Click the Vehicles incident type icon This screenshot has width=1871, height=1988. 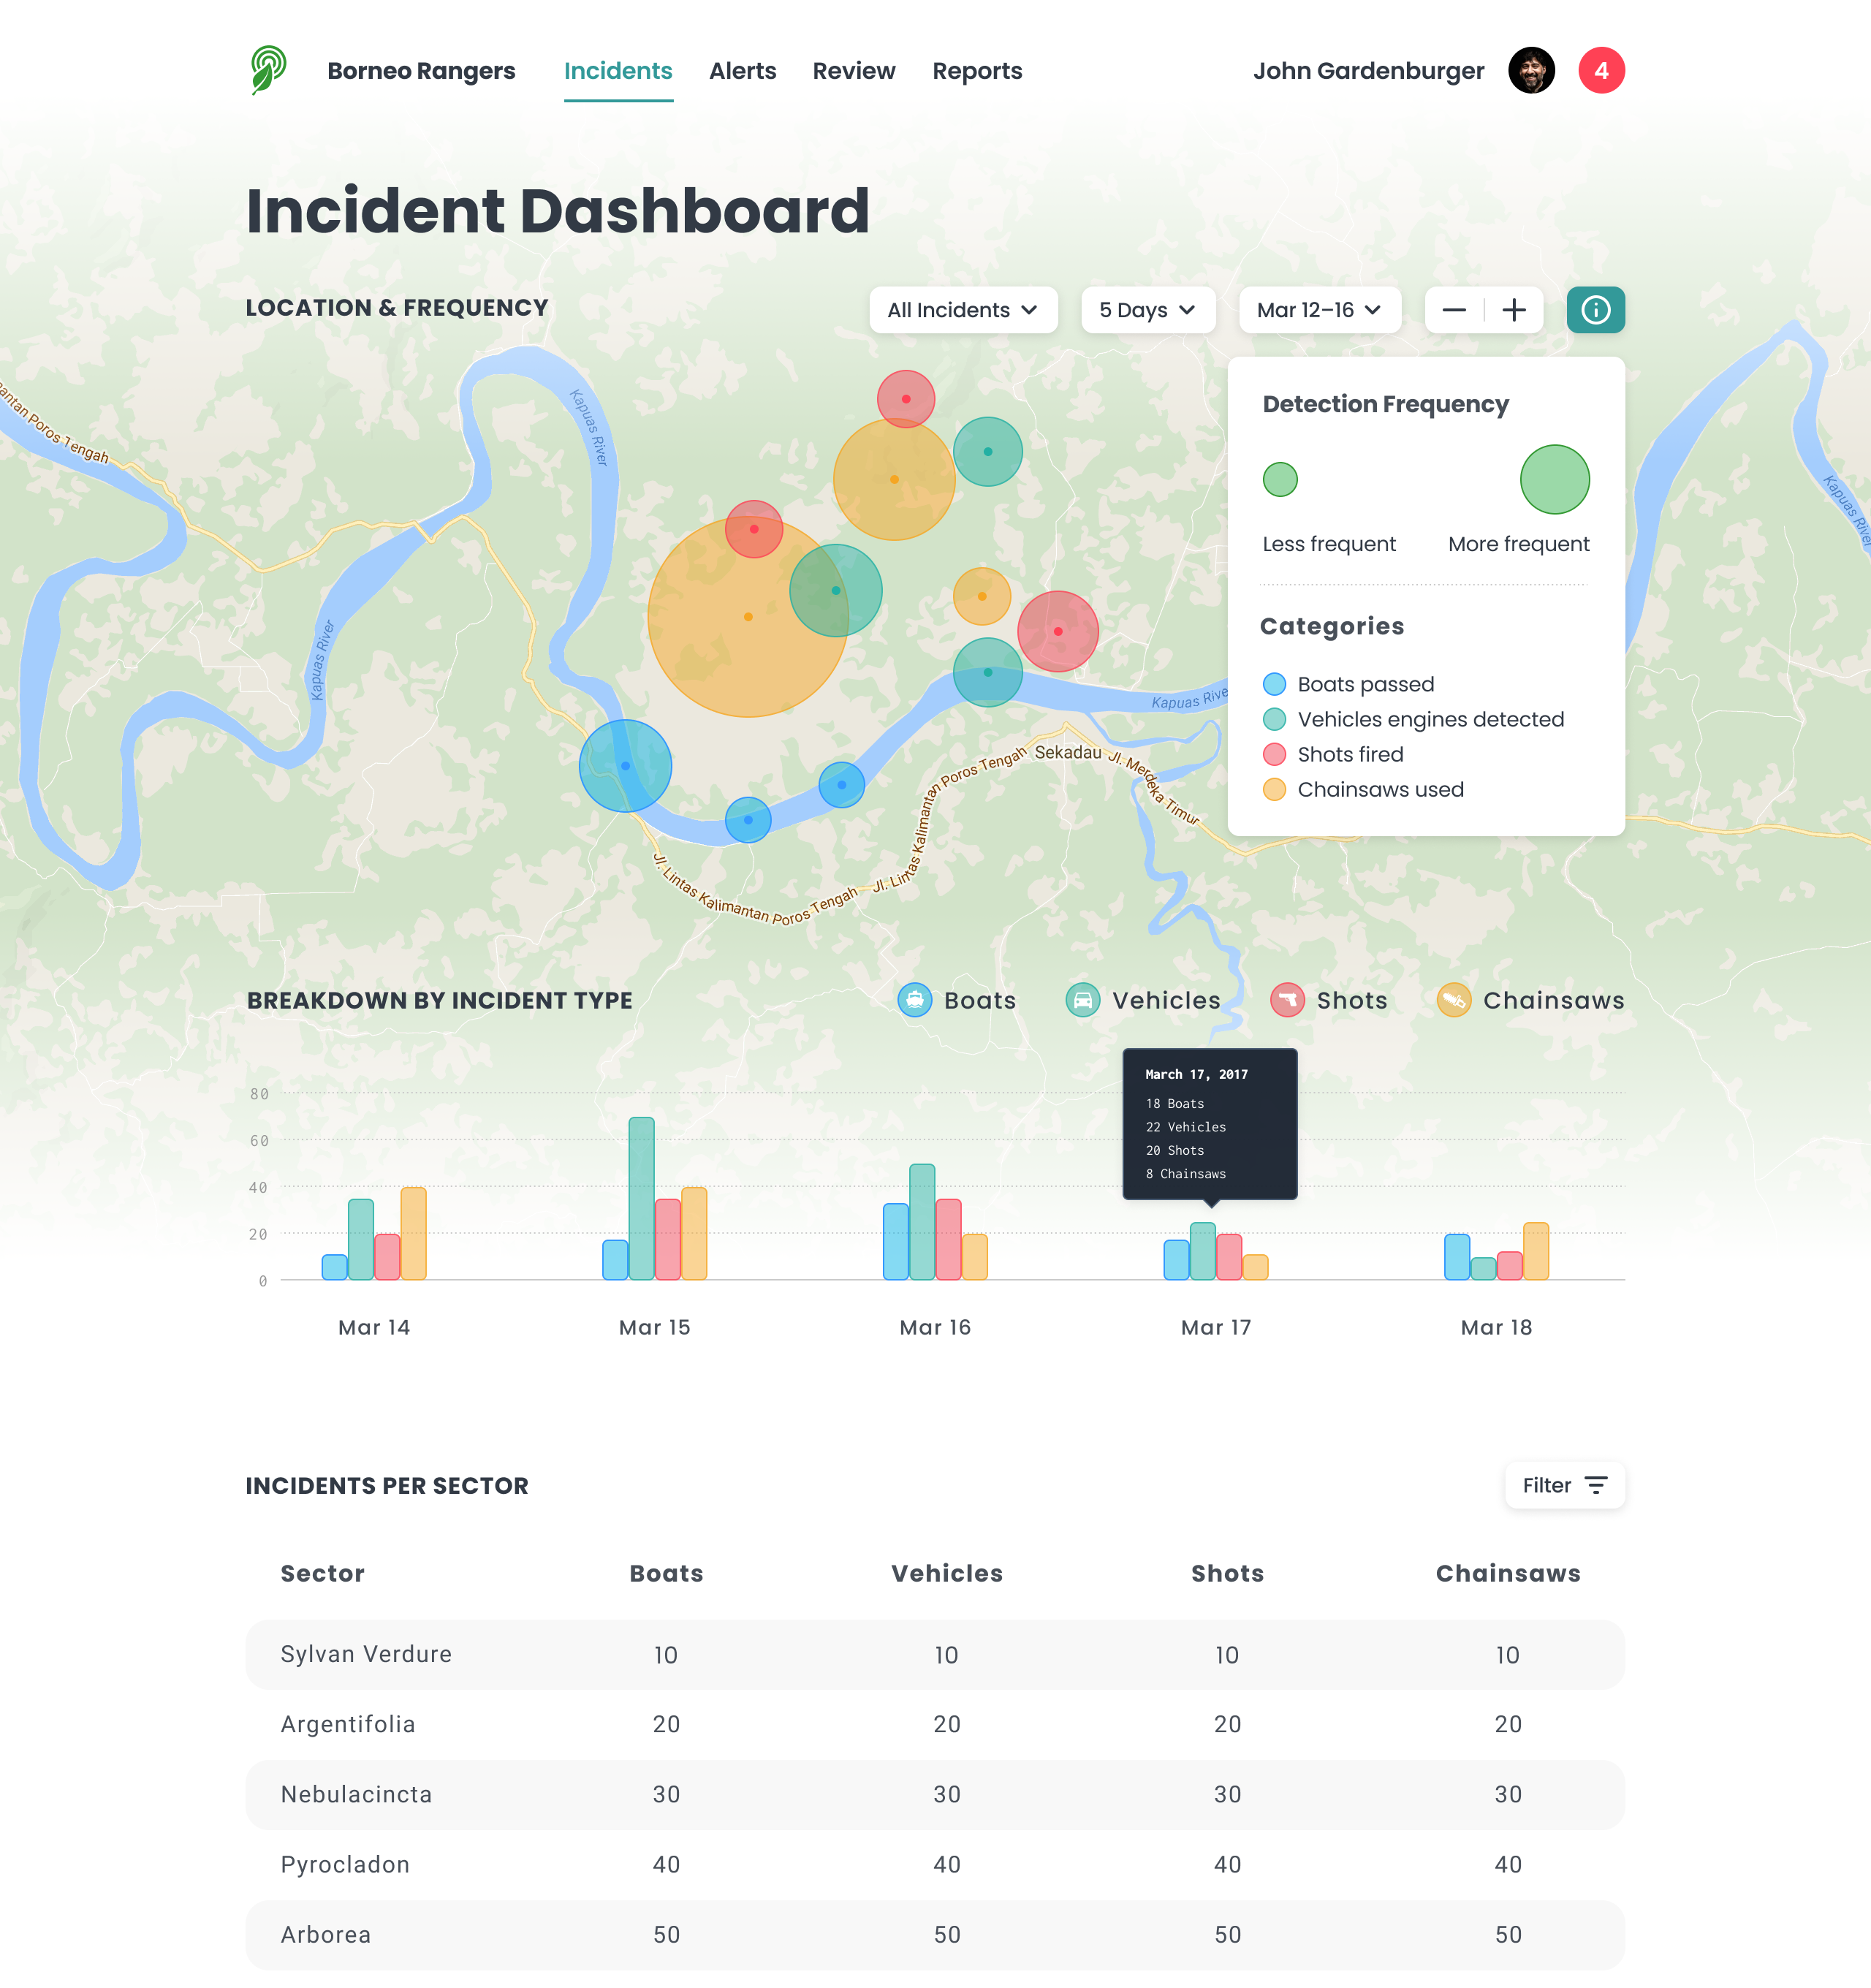[x=1079, y=1000]
